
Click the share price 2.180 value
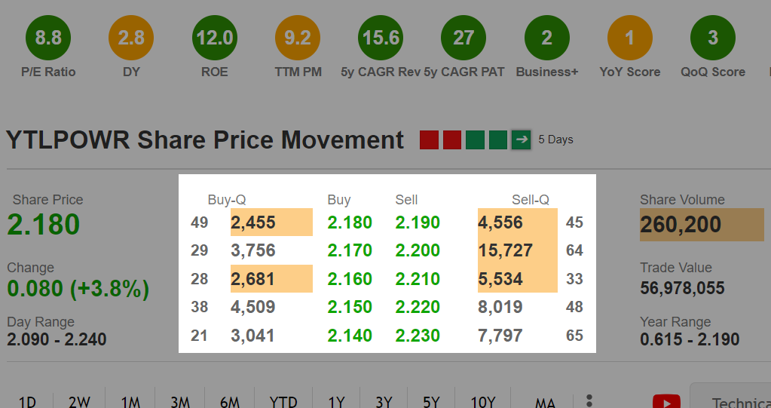pyautogui.click(x=43, y=225)
